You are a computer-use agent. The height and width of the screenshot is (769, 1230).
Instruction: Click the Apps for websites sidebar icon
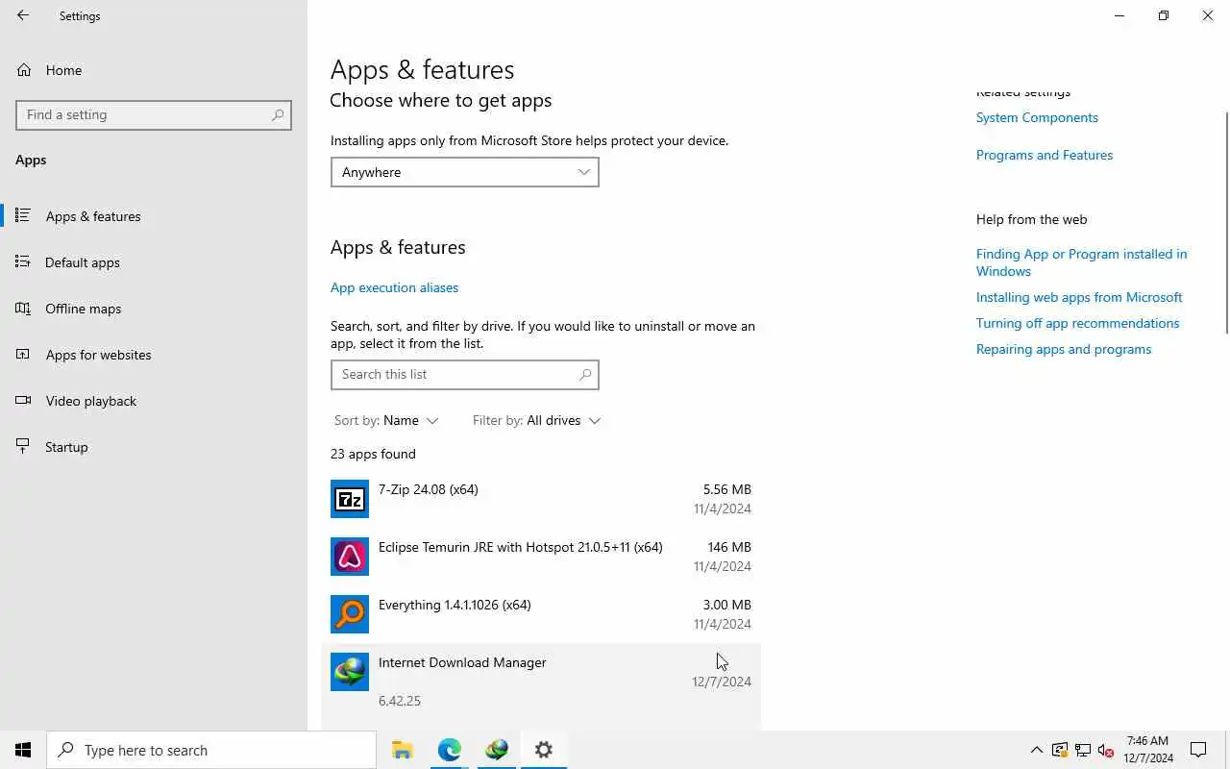pyautogui.click(x=24, y=354)
